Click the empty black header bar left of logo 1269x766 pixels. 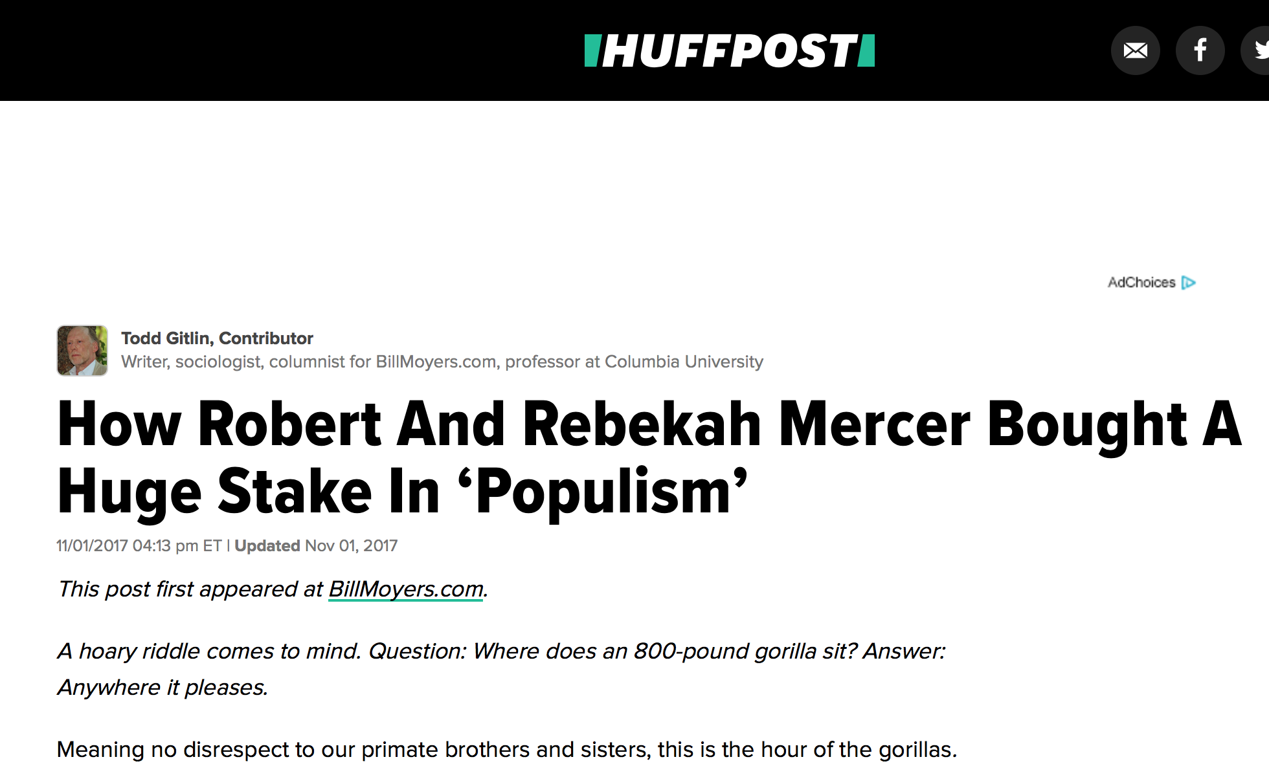259,50
